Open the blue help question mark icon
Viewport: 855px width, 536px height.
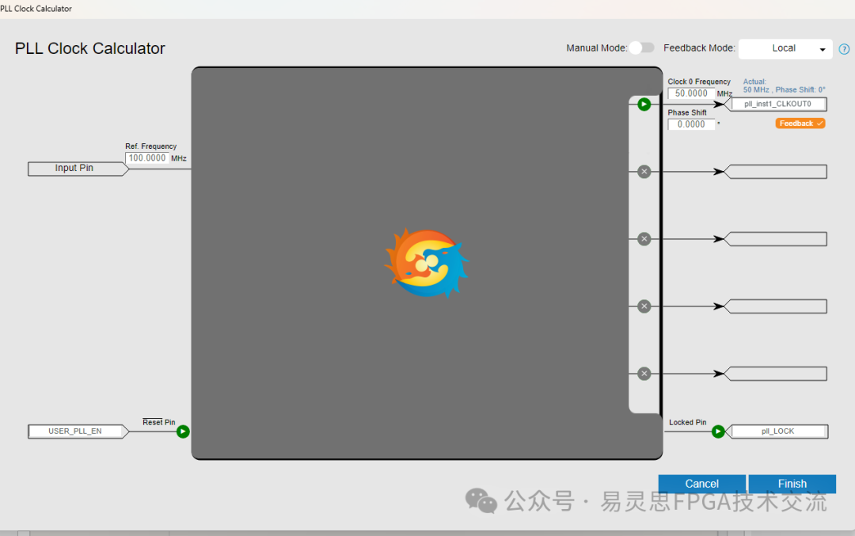(844, 49)
